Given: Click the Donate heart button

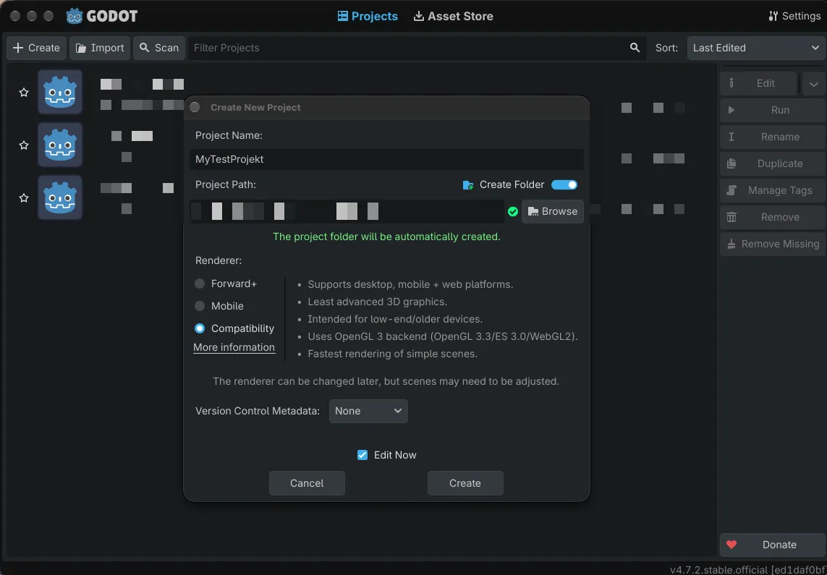Looking at the screenshot, I should [773, 545].
